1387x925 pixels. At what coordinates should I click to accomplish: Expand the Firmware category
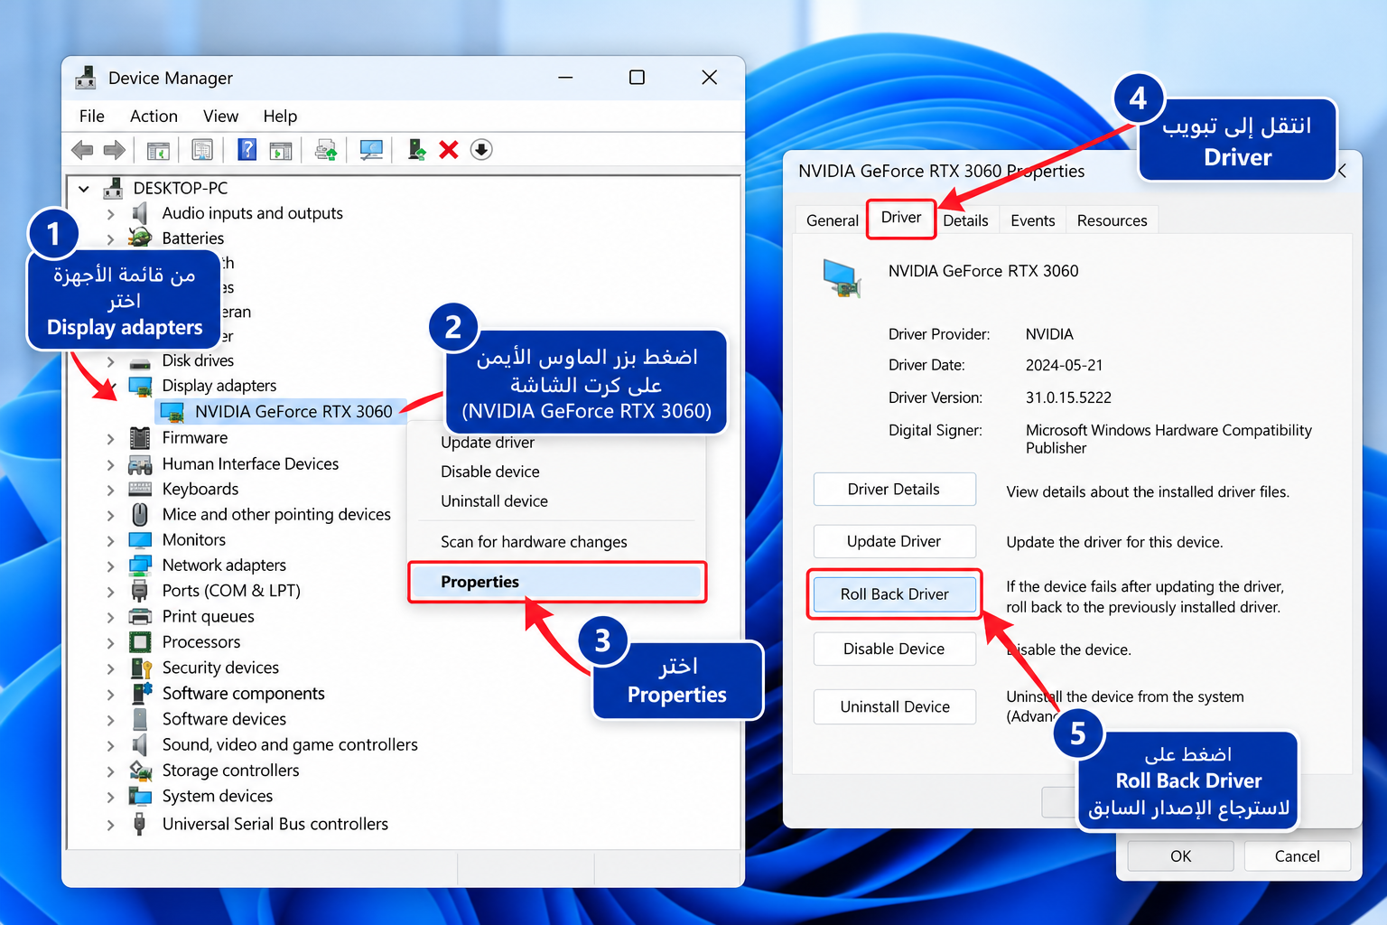[x=110, y=439]
